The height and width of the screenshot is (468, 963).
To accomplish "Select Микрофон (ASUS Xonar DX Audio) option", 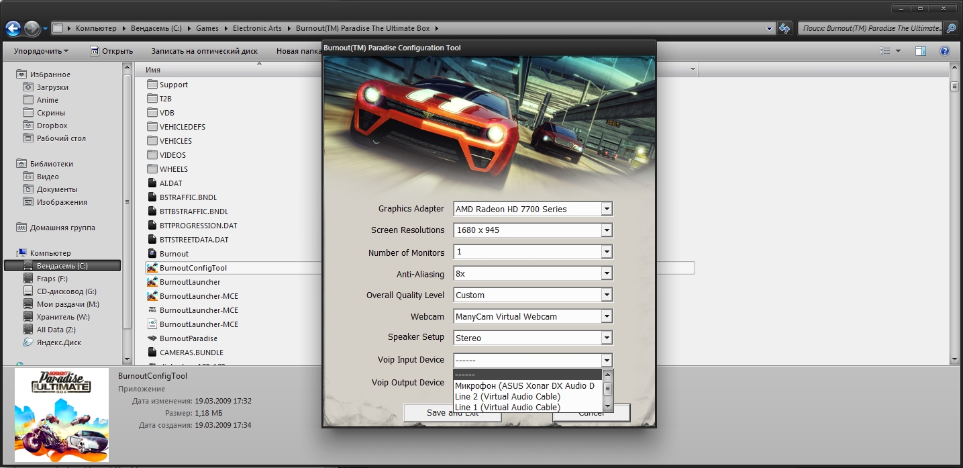I will (524, 386).
